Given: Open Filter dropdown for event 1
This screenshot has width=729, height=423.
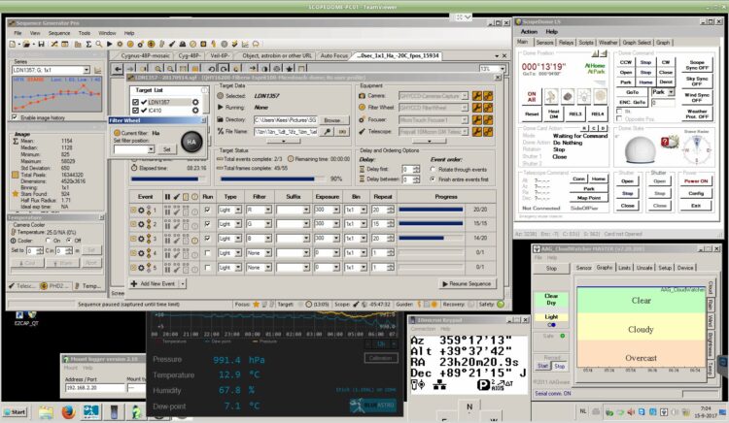Looking at the screenshot, I should pos(259,211).
